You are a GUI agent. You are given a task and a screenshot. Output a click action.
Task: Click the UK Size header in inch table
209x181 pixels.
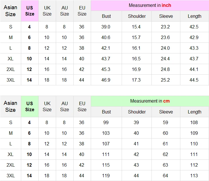tap(47, 11)
